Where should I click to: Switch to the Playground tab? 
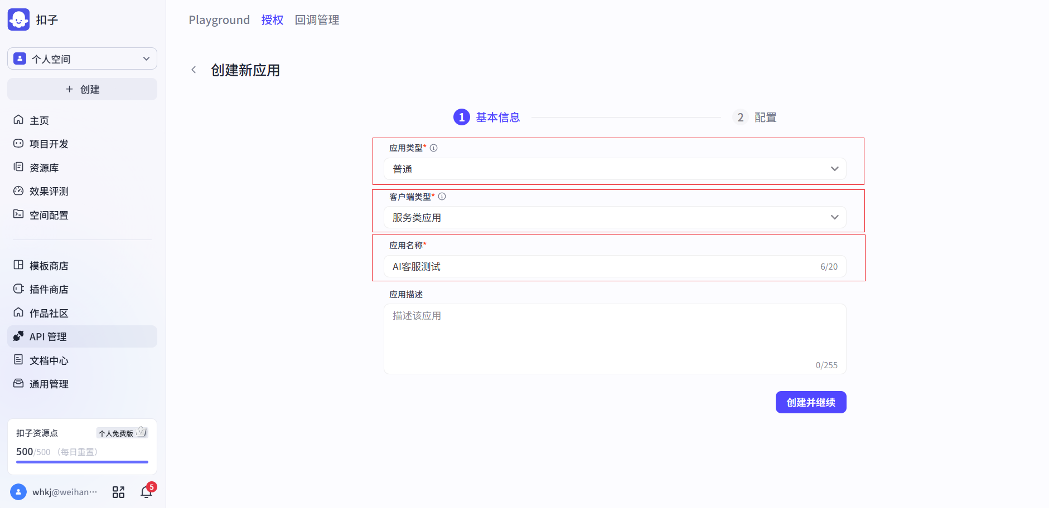click(x=219, y=20)
